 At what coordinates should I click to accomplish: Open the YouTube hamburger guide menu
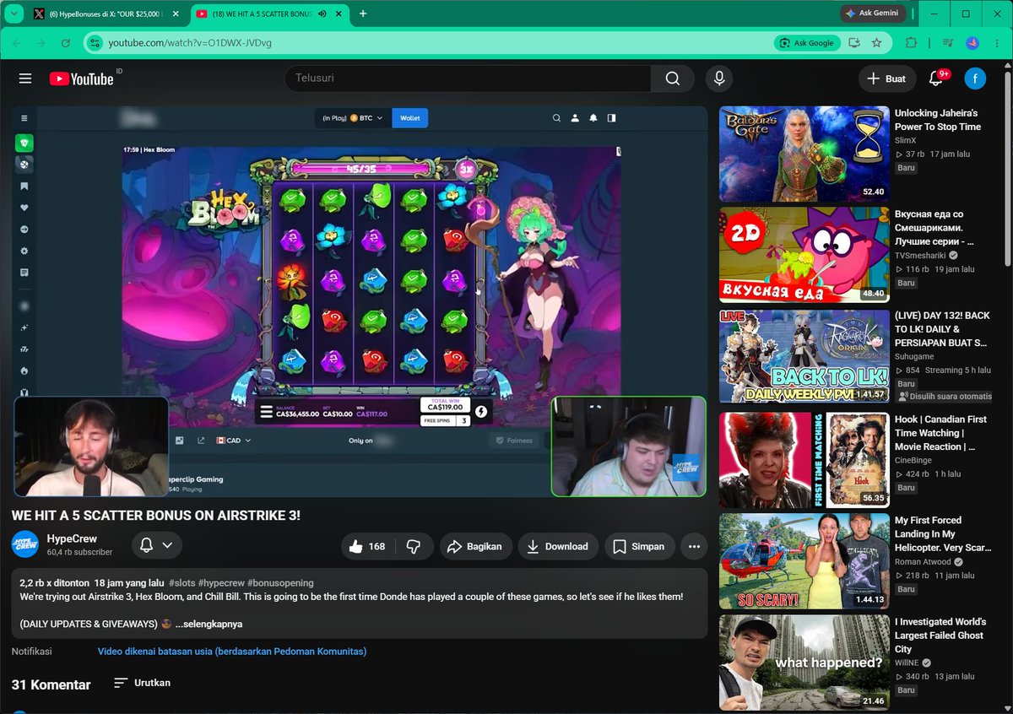(x=25, y=78)
